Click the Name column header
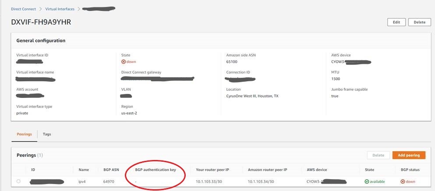This screenshot has height=191, width=435. (x=83, y=170)
